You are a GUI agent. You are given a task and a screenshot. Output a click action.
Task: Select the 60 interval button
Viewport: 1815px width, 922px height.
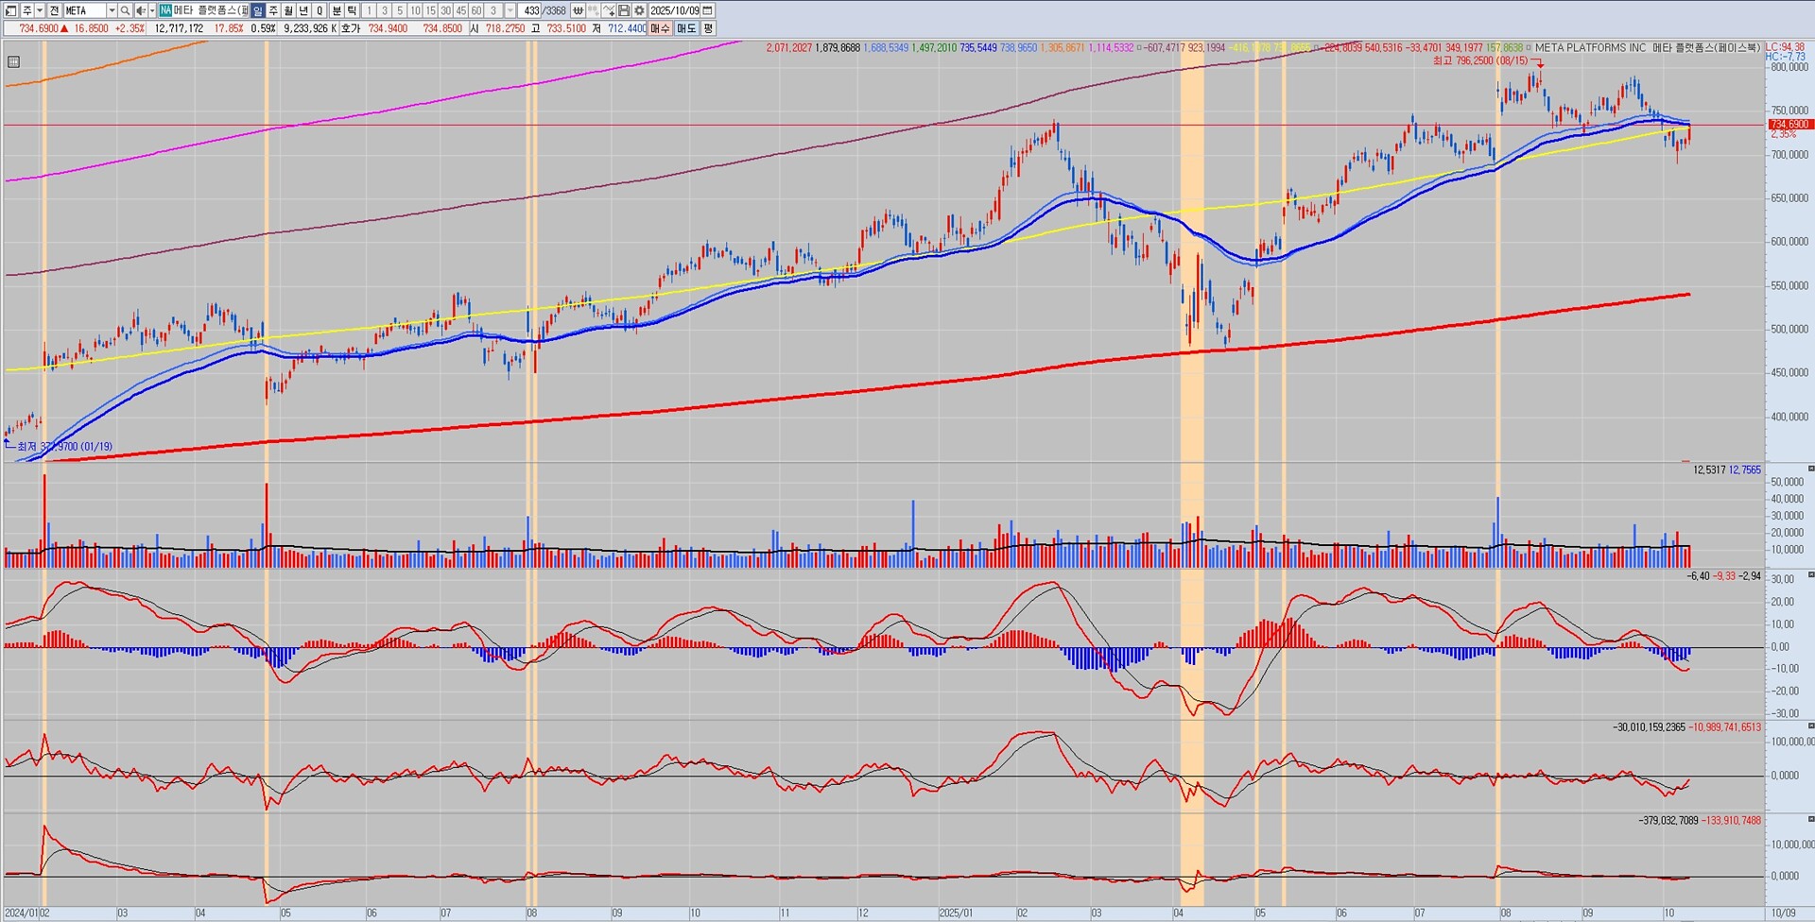[476, 10]
